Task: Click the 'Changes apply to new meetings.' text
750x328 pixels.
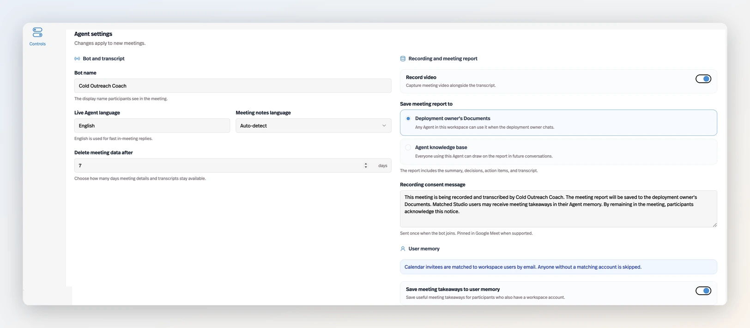Action: [110, 43]
